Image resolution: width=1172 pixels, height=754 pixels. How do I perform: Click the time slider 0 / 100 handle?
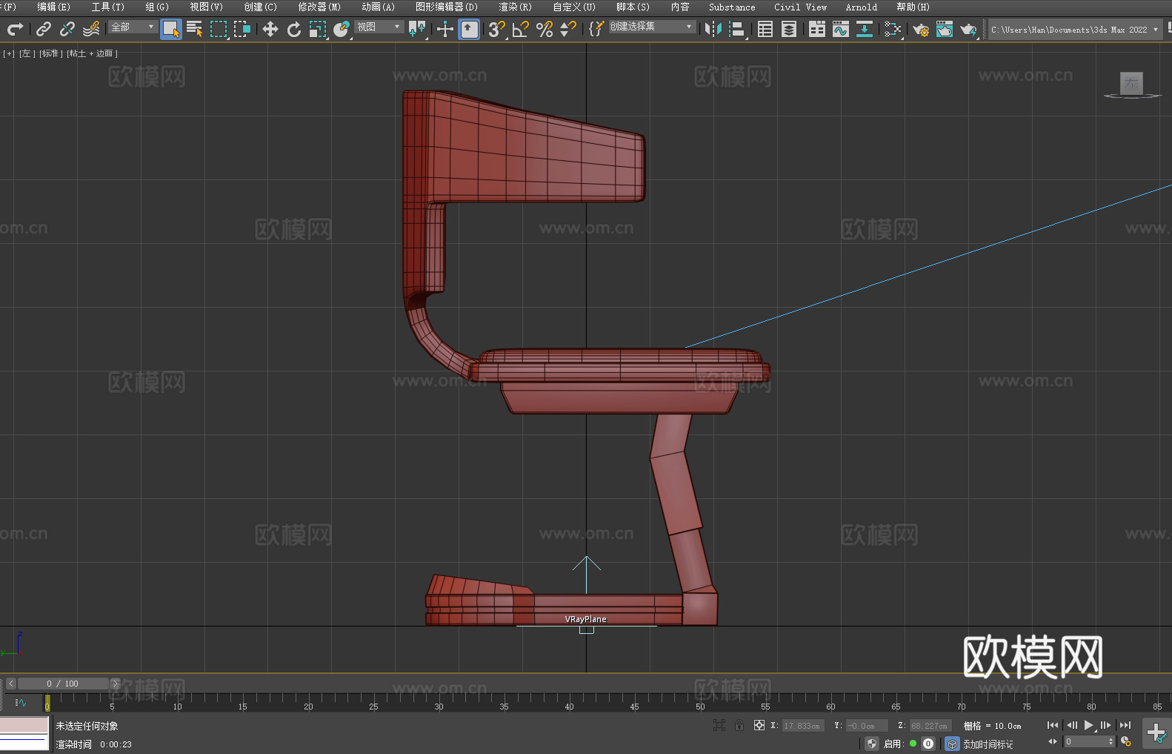click(x=63, y=684)
